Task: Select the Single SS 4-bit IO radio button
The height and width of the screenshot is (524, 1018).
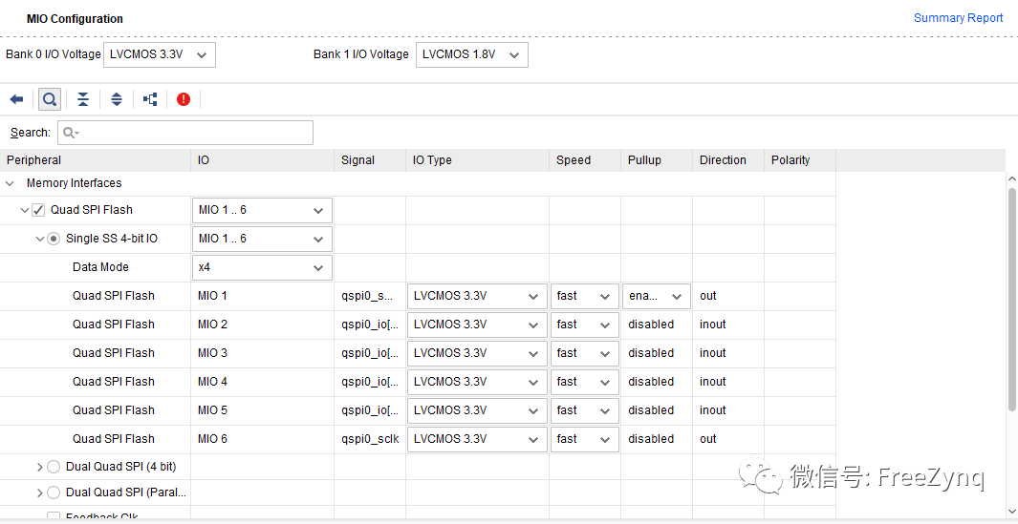Action: [54, 239]
